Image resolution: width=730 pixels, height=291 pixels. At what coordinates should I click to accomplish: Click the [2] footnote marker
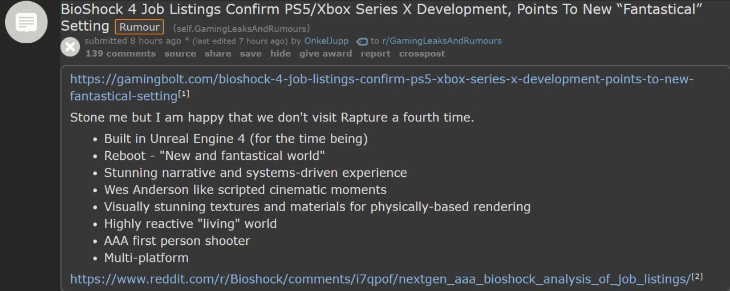pyautogui.click(x=697, y=277)
